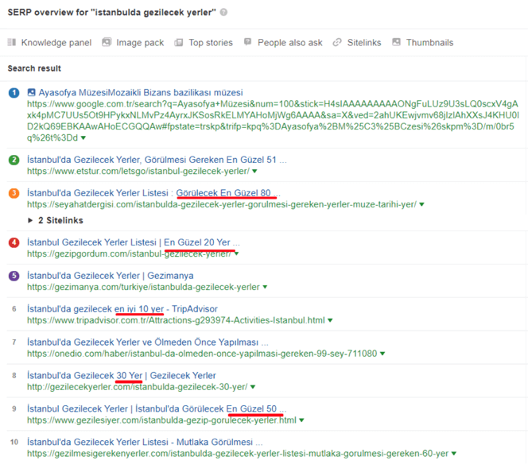Click the gezimanya.com turkiye URL

(x=143, y=287)
